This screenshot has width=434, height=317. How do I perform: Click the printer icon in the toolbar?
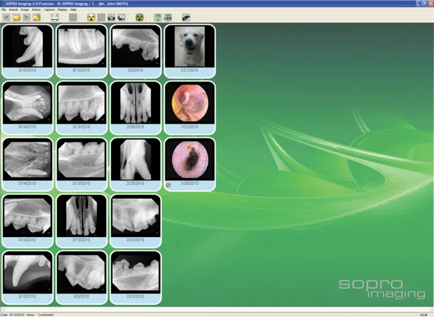coord(55,17)
